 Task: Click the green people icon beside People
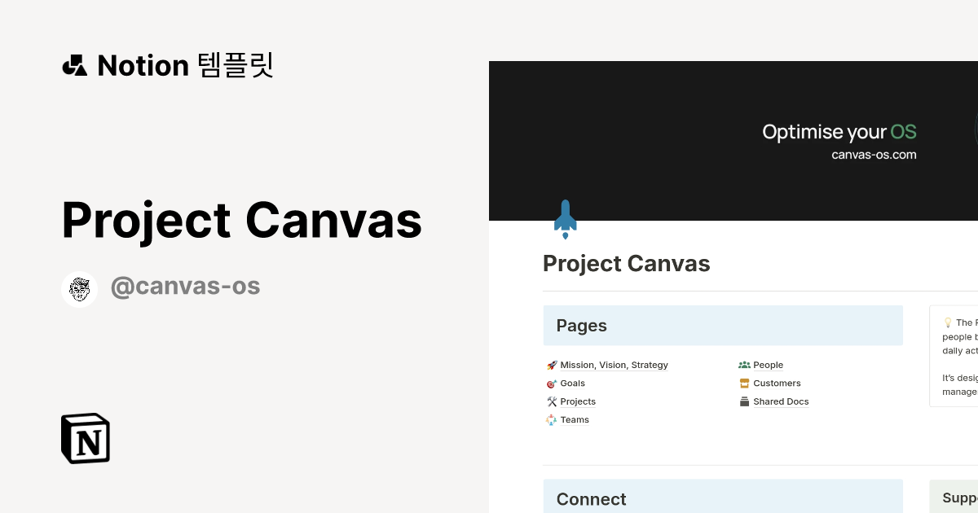(x=744, y=365)
